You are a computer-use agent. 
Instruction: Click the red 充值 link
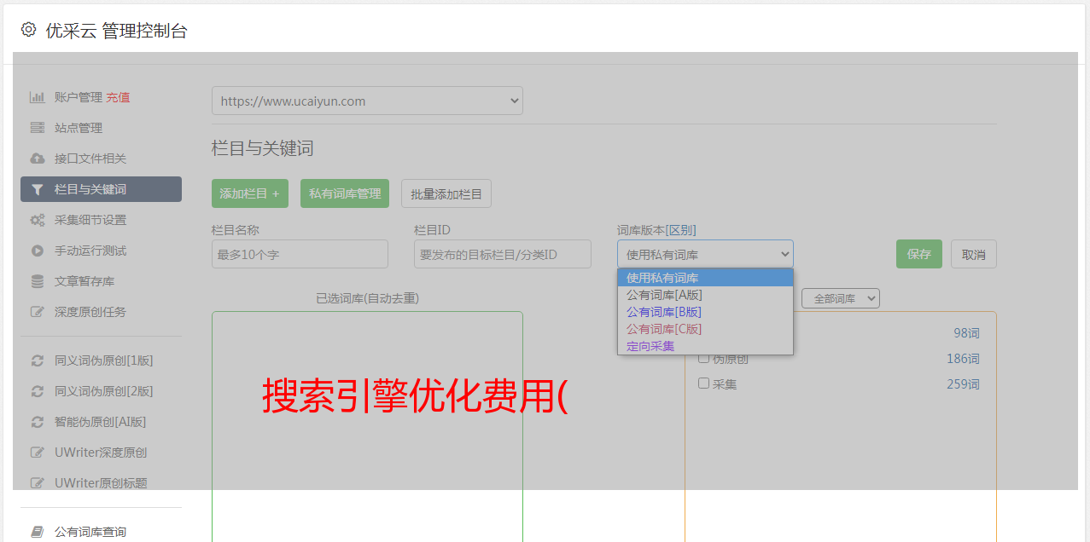click(118, 97)
